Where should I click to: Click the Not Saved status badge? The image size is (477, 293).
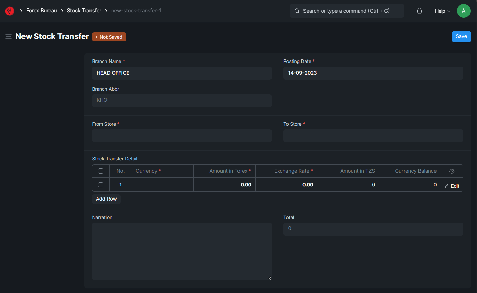tap(109, 37)
